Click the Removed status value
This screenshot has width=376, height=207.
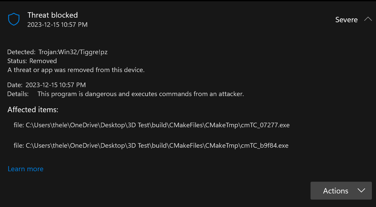(43, 61)
